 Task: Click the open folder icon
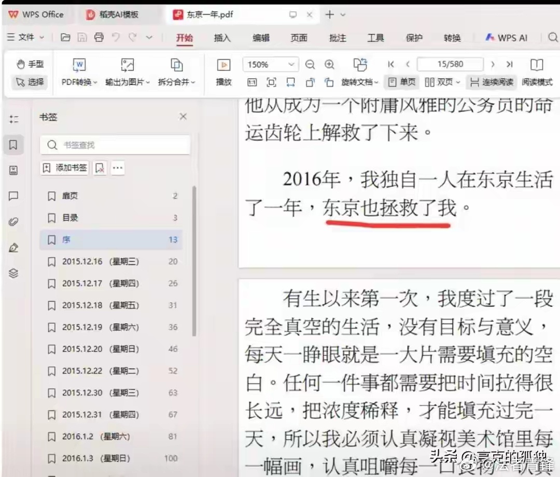pyautogui.click(x=65, y=37)
